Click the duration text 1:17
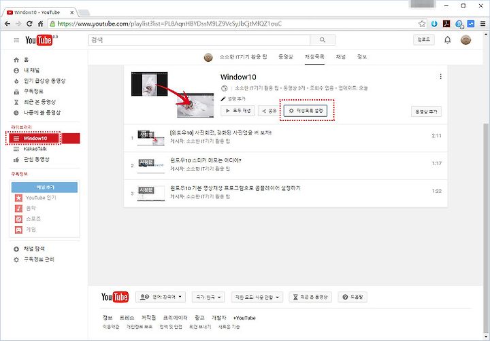 436,164
